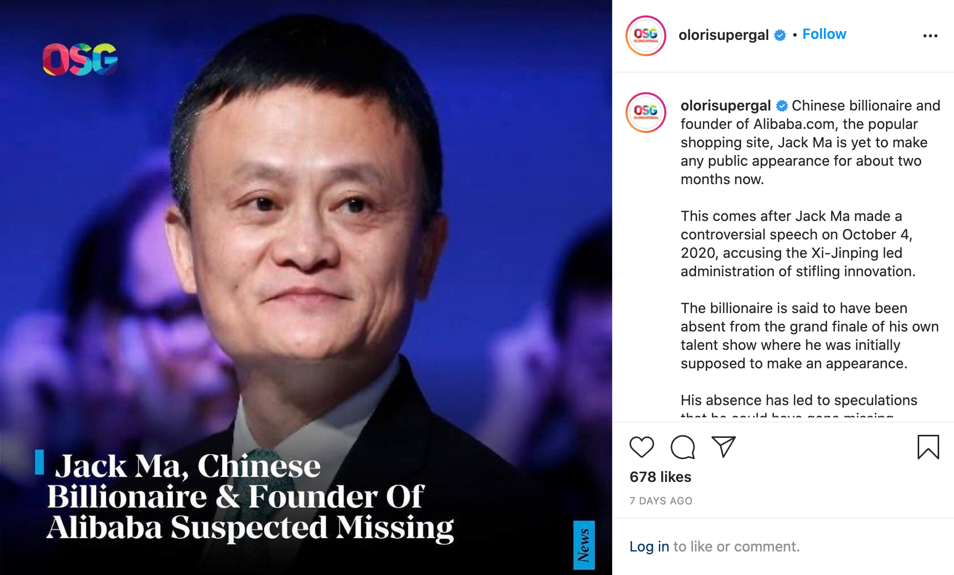
Task: Open olorisupergal profile from caption username
Action: (x=725, y=105)
